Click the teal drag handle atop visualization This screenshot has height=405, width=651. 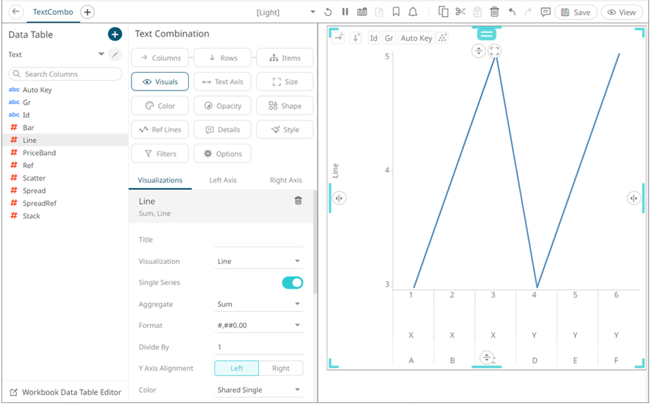[x=487, y=34]
